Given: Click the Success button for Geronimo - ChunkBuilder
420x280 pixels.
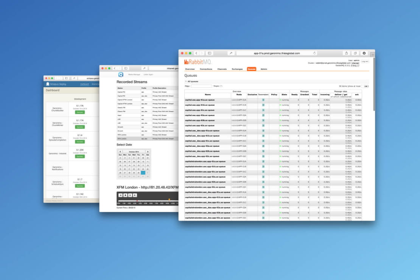Looking at the screenshot, I should (x=80, y=112).
